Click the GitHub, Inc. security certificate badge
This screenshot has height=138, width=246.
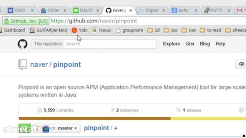tap(26, 21)
